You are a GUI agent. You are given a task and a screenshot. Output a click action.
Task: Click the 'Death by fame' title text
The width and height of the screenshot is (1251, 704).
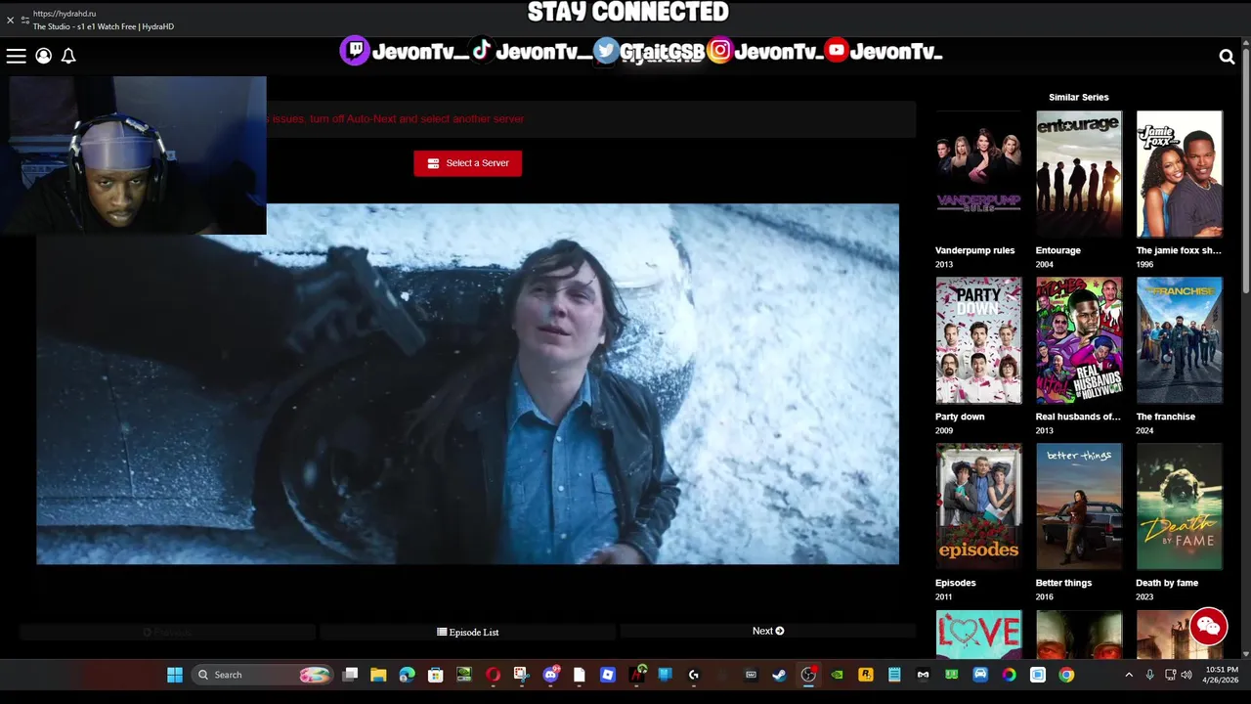pyautogui.click(x=1167, y=583)
